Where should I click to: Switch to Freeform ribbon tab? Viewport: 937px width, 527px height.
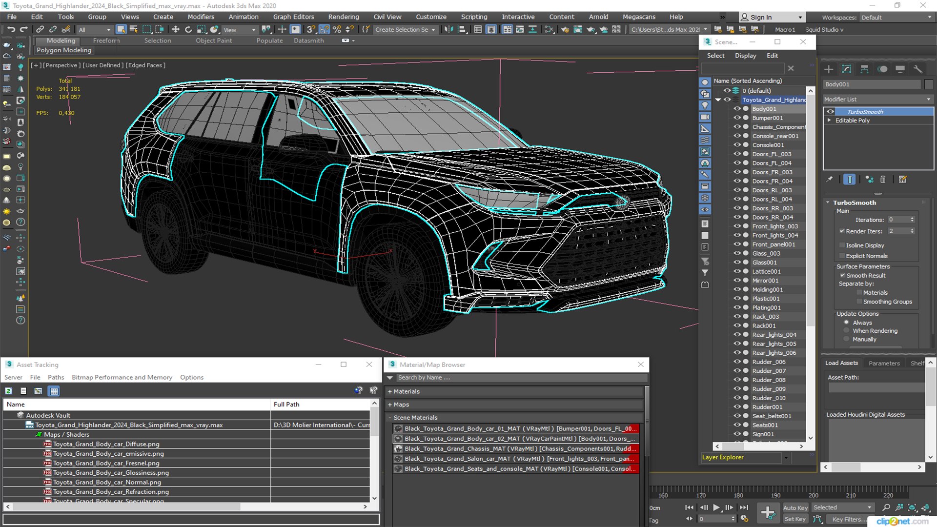(106, 41)
